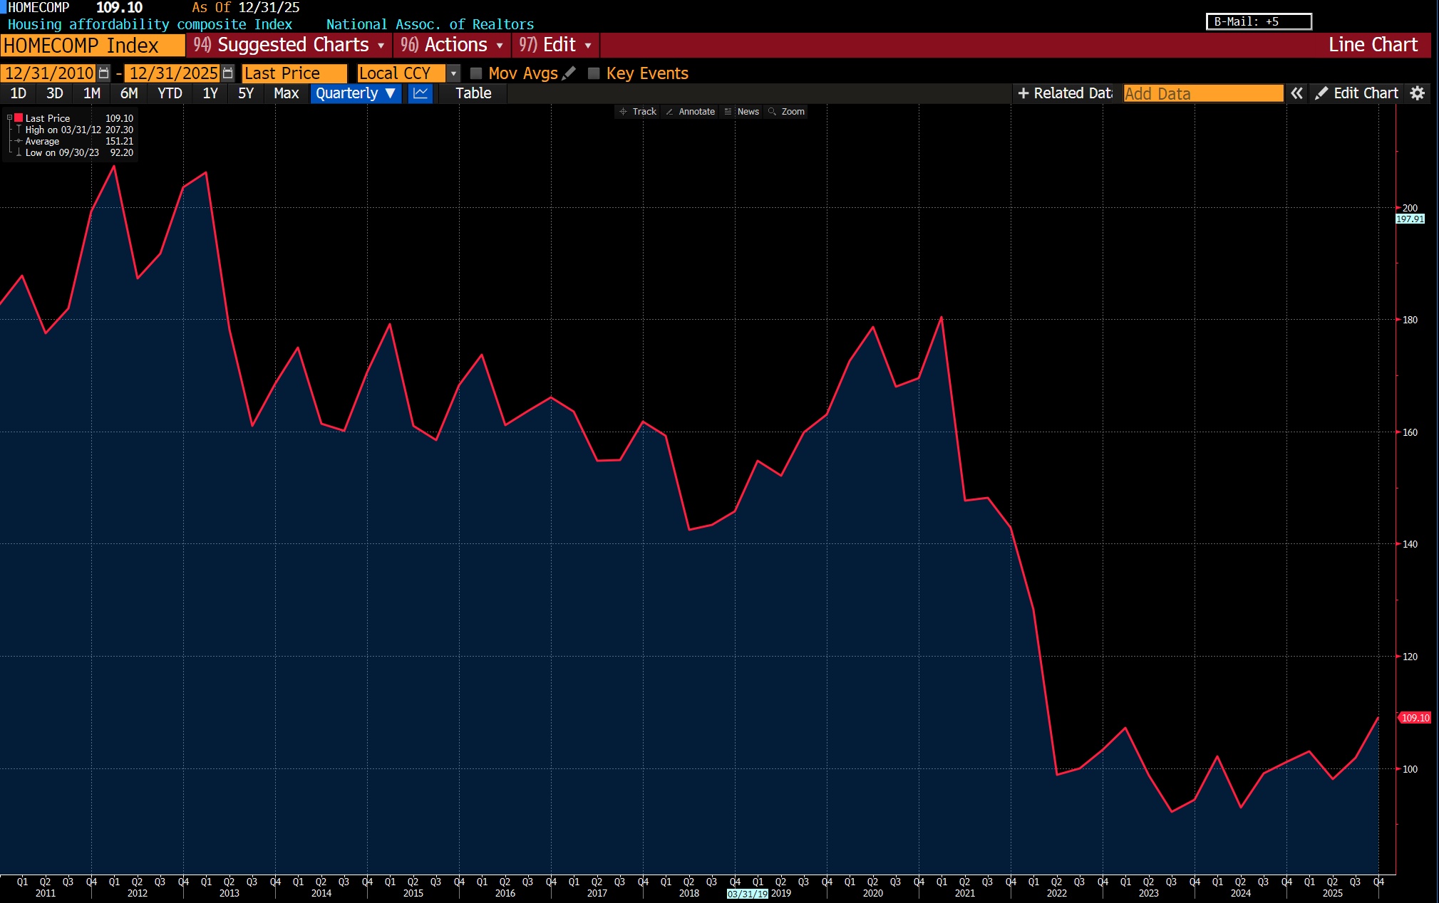
Task: Expand the Quarterly periodicity dropdown
Action: (x=355, y=93)
